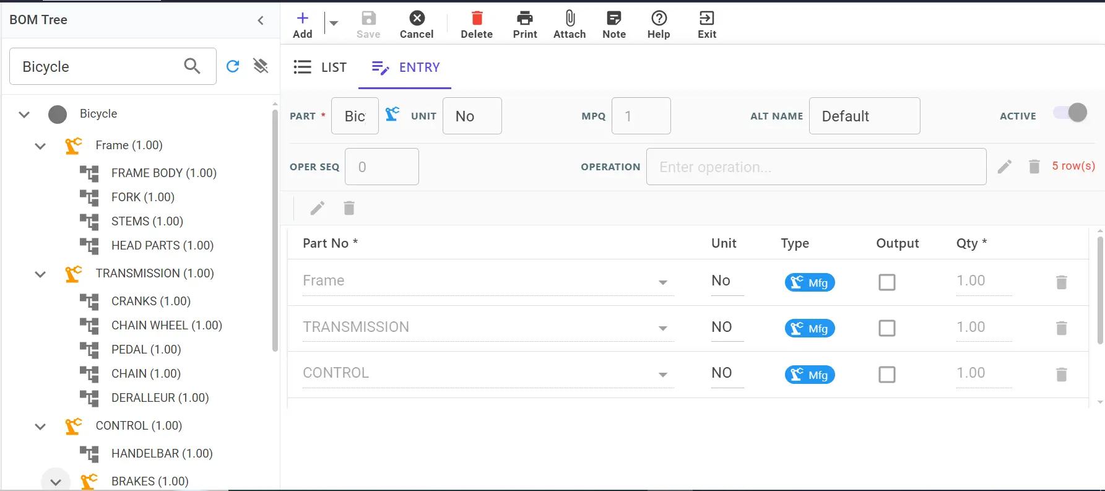Click the BOM tree vertical scrollbar
The image size is (1105, 491).
pos(275,230)
